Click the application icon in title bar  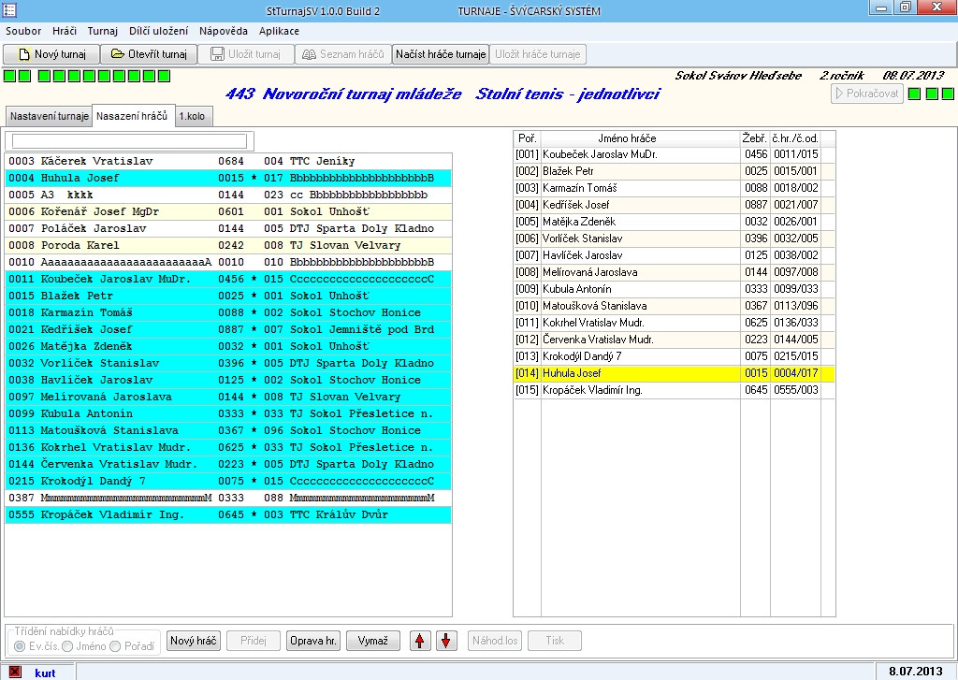[9, 9]
